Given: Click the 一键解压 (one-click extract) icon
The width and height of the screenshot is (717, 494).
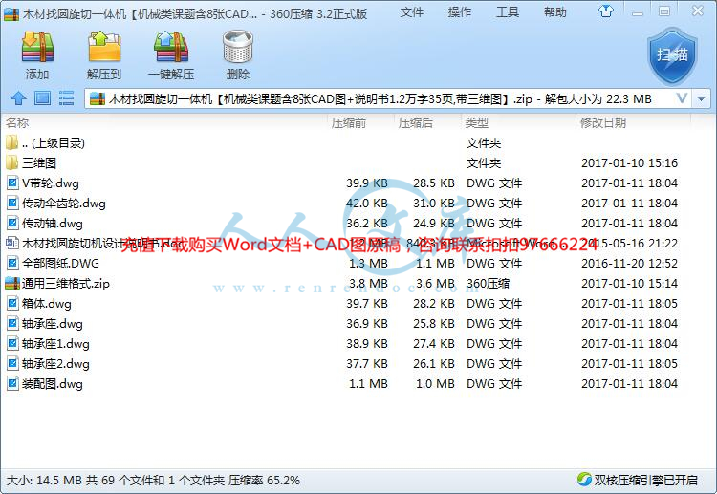Looking at the screenshot, I should pos(171,47).
